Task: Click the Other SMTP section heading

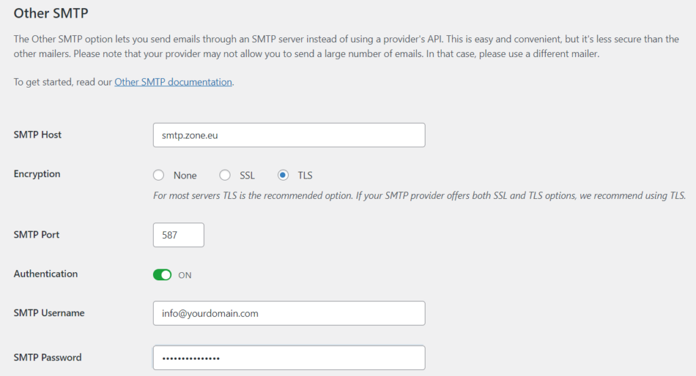Action: [x=51, y=13]
